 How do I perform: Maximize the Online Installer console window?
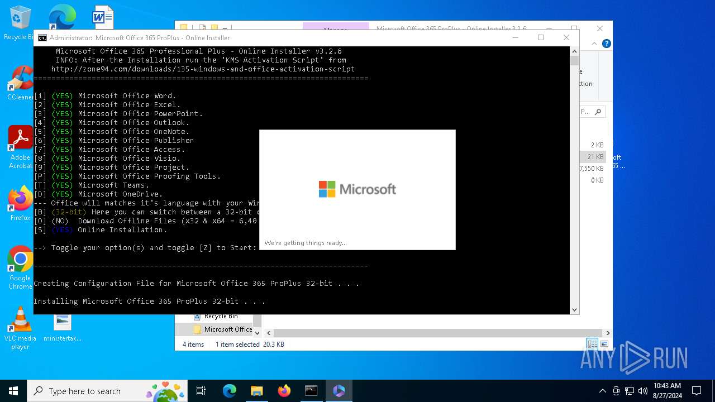pos(541,37)
